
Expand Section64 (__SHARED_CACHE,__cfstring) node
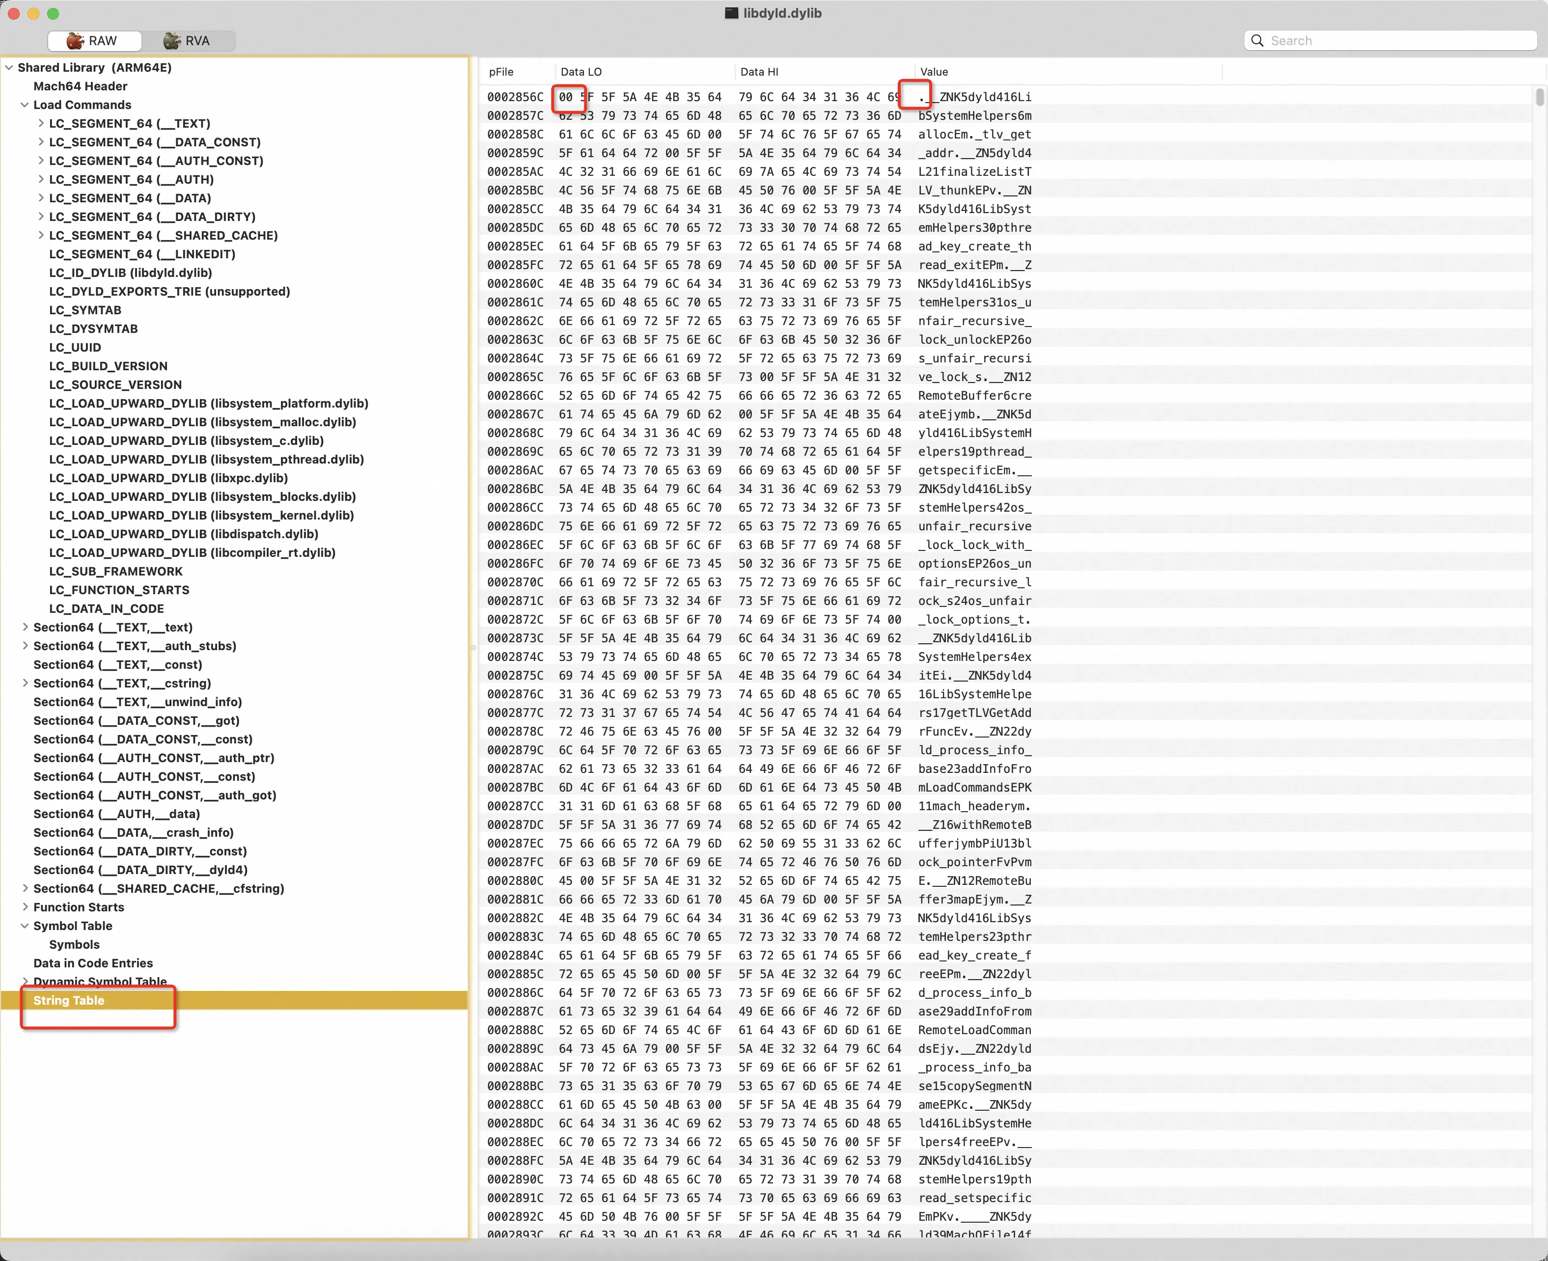25,888
